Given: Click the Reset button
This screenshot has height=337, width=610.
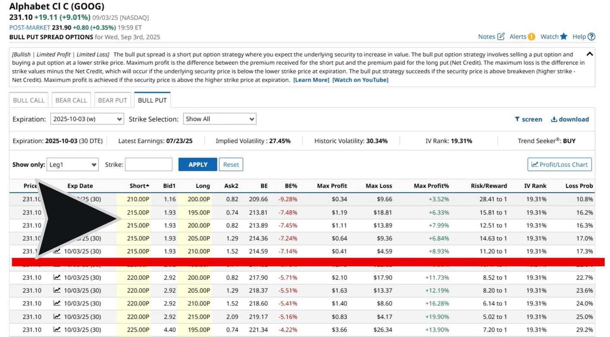Looking at the screenshot, I should pyautogui.click(x=231, y=164).
